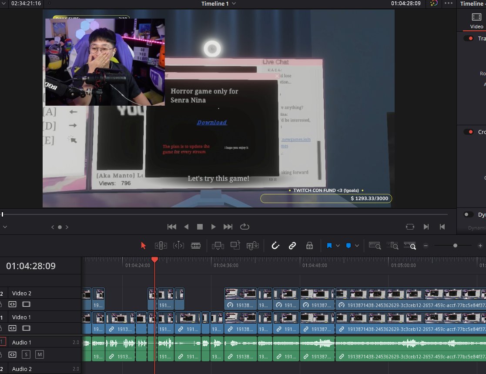The image size is (486, 374).
Task: Toggle Video 2 track enable icon
Action: (x=27, y=304)
